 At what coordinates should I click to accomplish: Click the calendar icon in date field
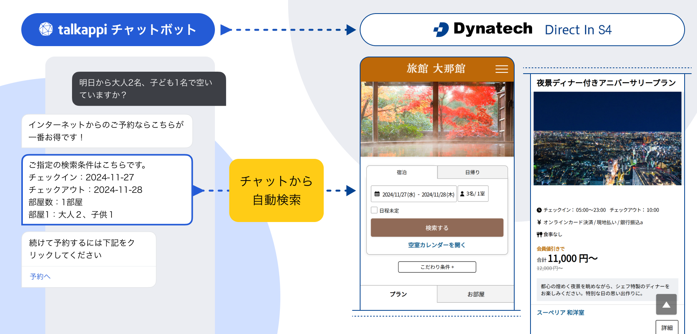click(377, 194)
